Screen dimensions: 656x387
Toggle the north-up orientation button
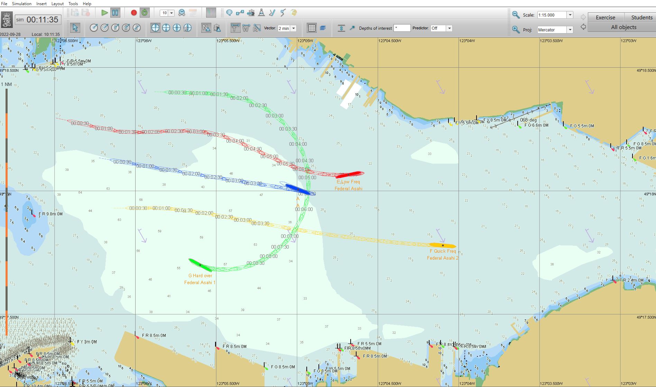[x=206, y=28]
